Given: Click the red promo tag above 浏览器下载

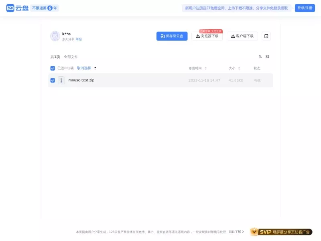Looking at the screenshot, I should tap(211, 31).
